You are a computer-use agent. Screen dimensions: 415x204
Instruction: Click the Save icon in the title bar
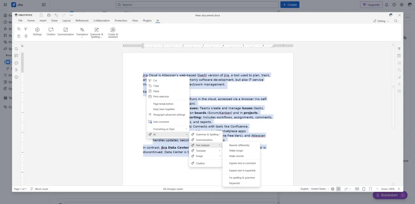[41, 15]
